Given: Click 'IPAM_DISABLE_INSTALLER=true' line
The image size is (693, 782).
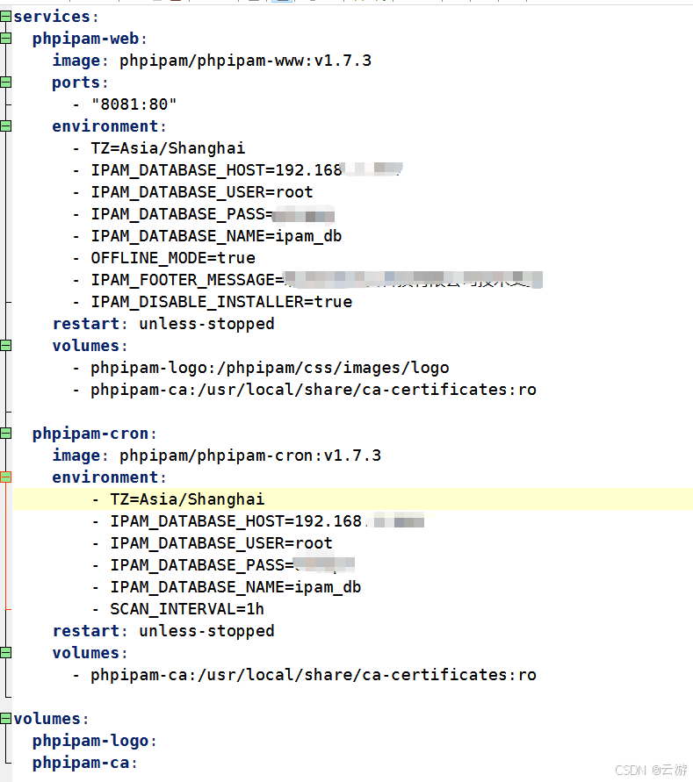Looking at the screenshot, I should click(x=221, y=302).
